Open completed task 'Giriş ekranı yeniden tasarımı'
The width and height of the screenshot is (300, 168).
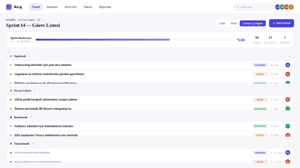(32, 153)
